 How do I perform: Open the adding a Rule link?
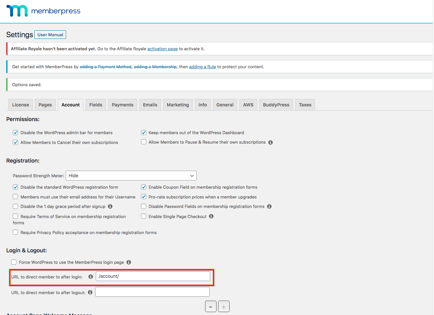202,67
